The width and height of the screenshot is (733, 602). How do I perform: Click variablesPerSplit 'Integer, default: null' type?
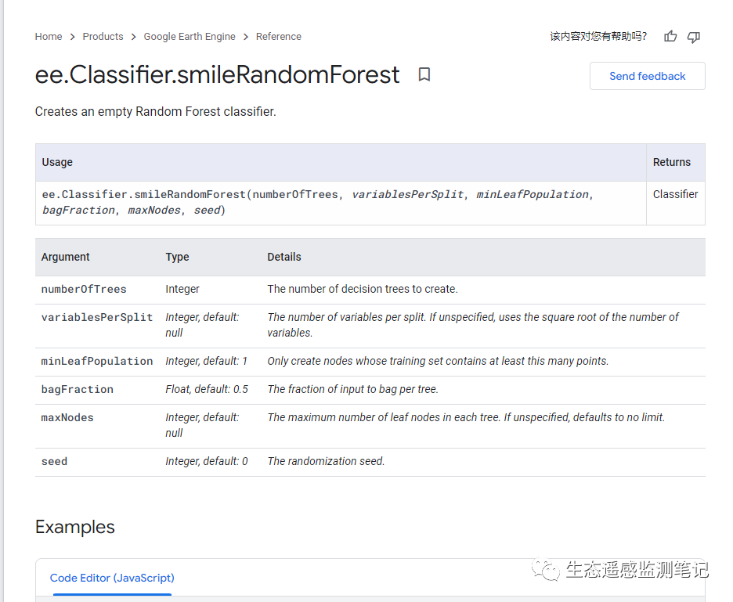pyautogui.click(x=202, y=325)
